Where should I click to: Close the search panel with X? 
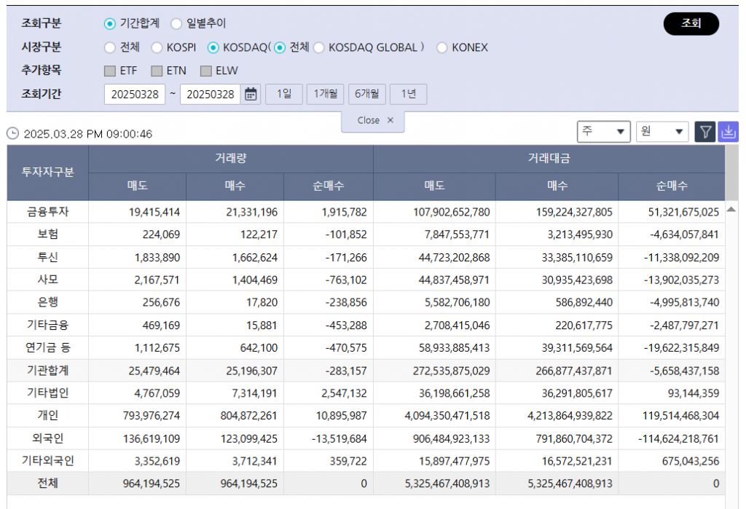click(x=390, y=121)
